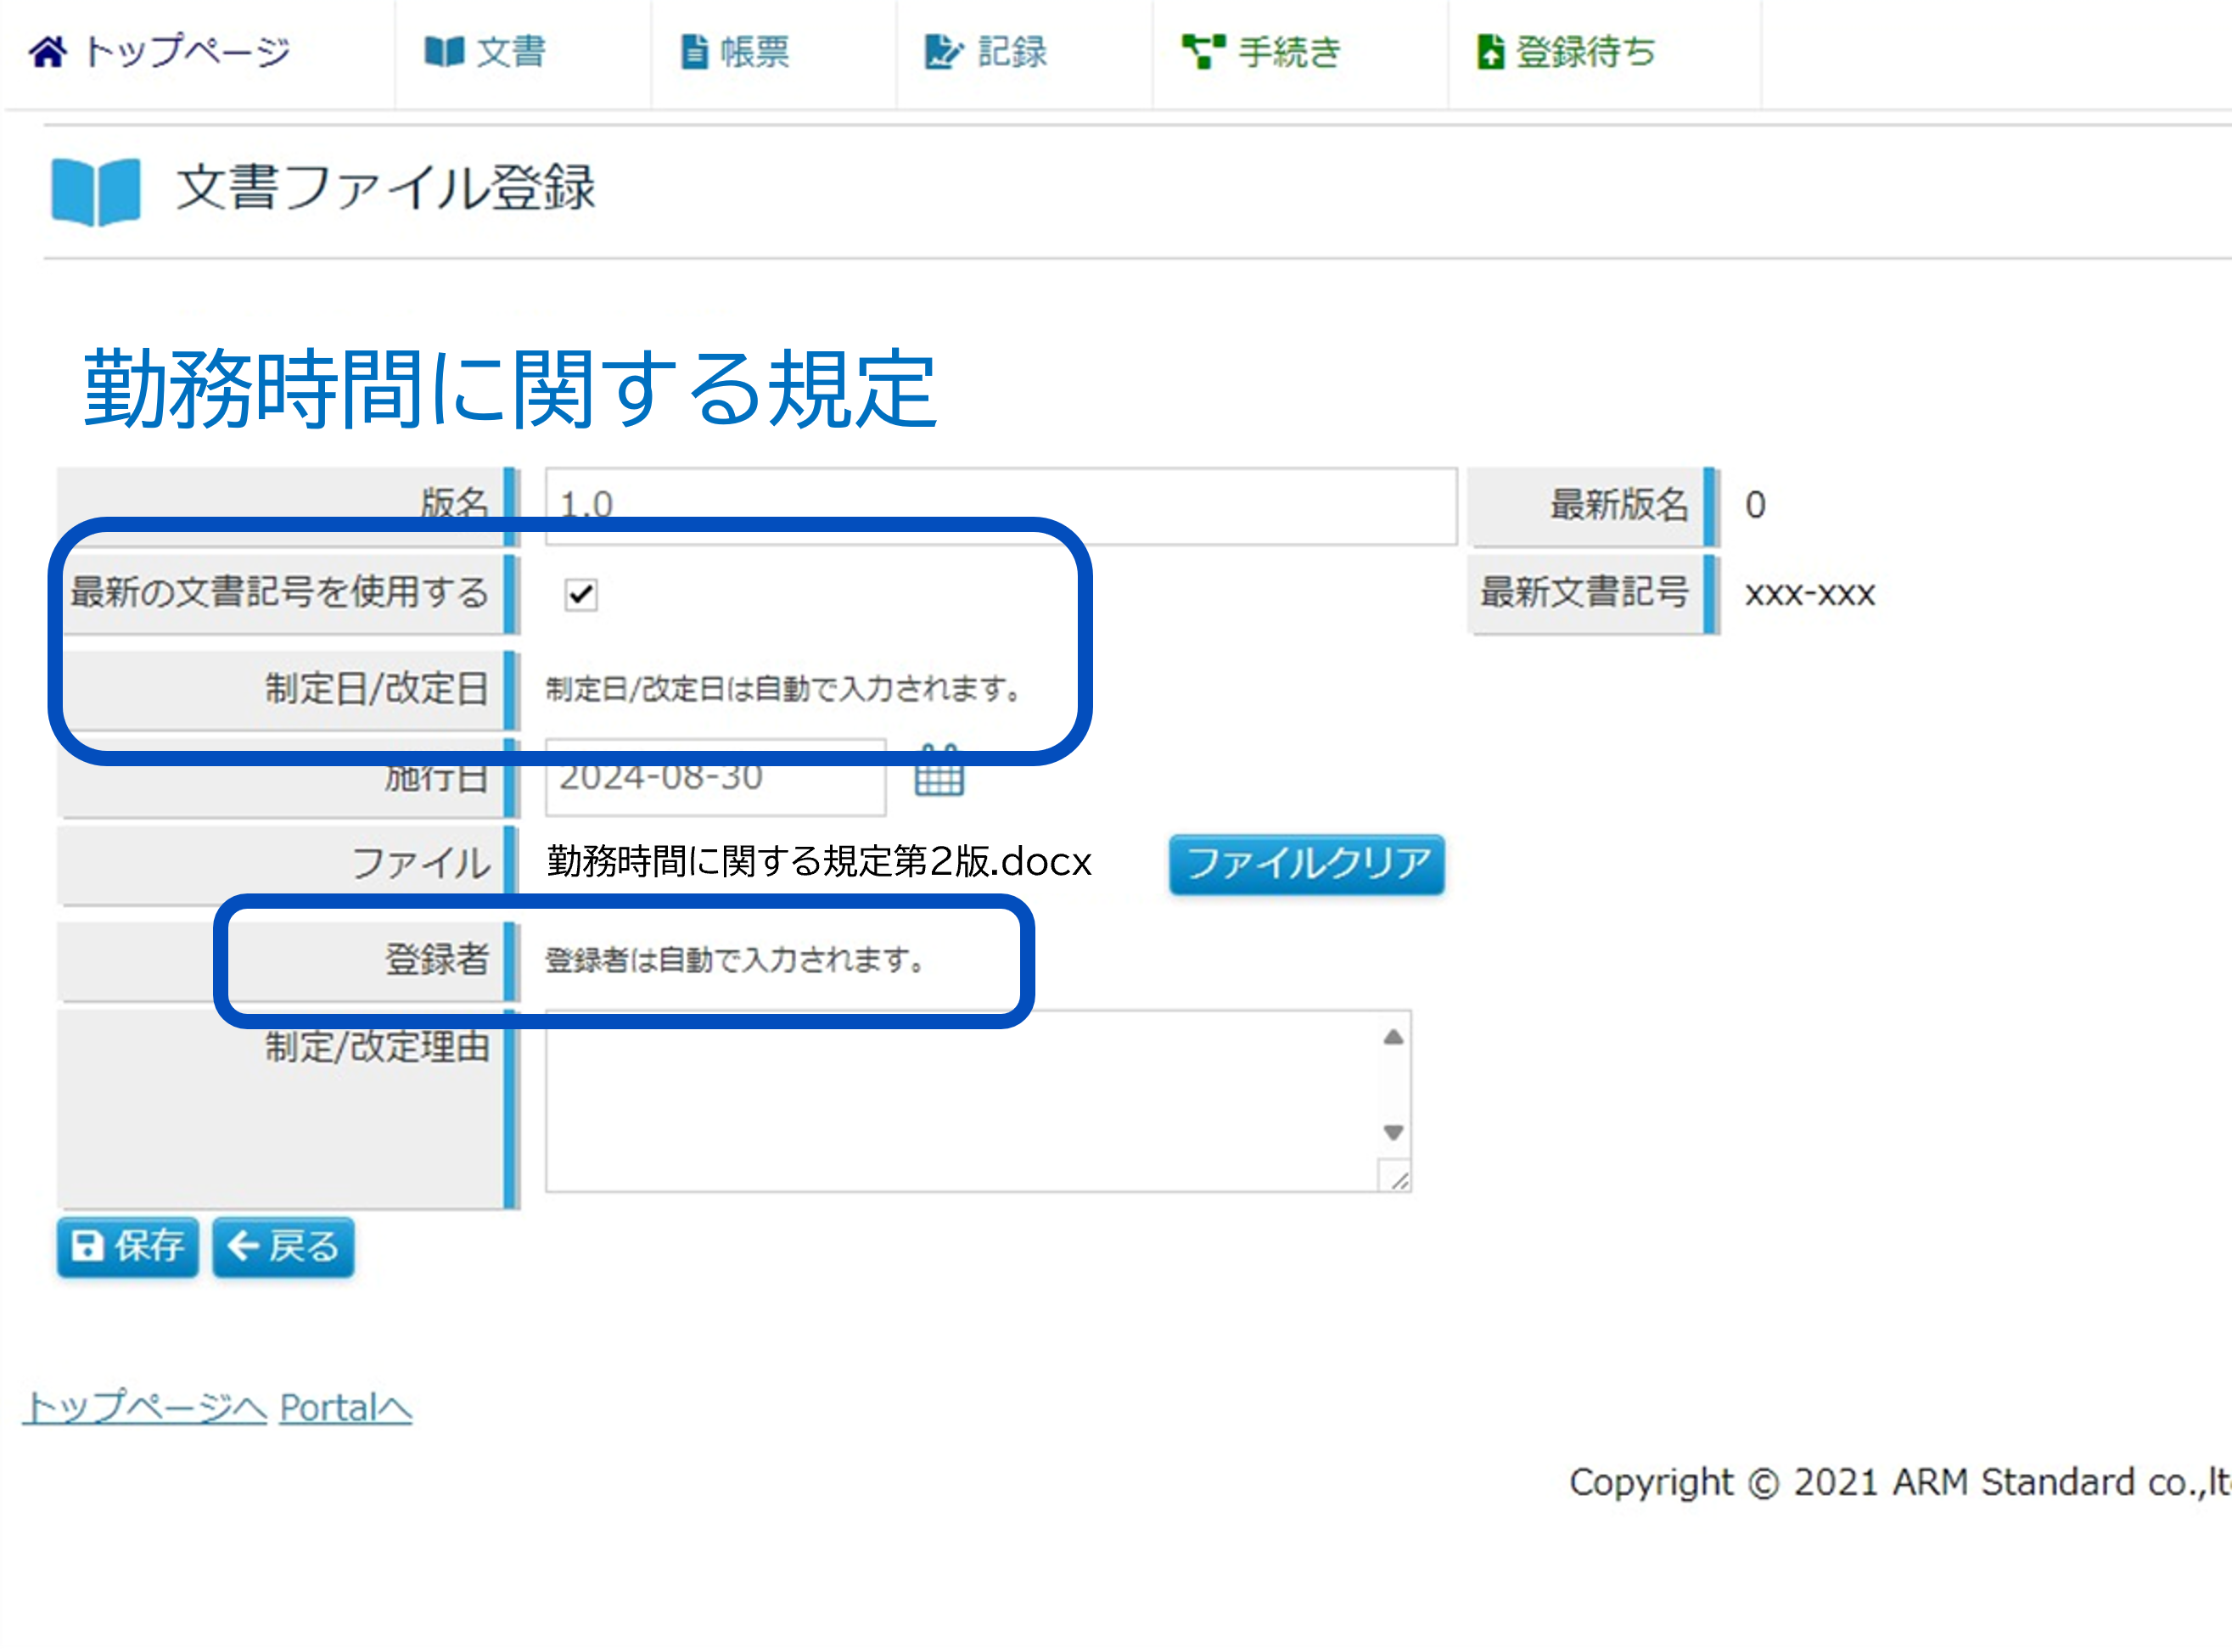Click the 戻る back button

283,1247
